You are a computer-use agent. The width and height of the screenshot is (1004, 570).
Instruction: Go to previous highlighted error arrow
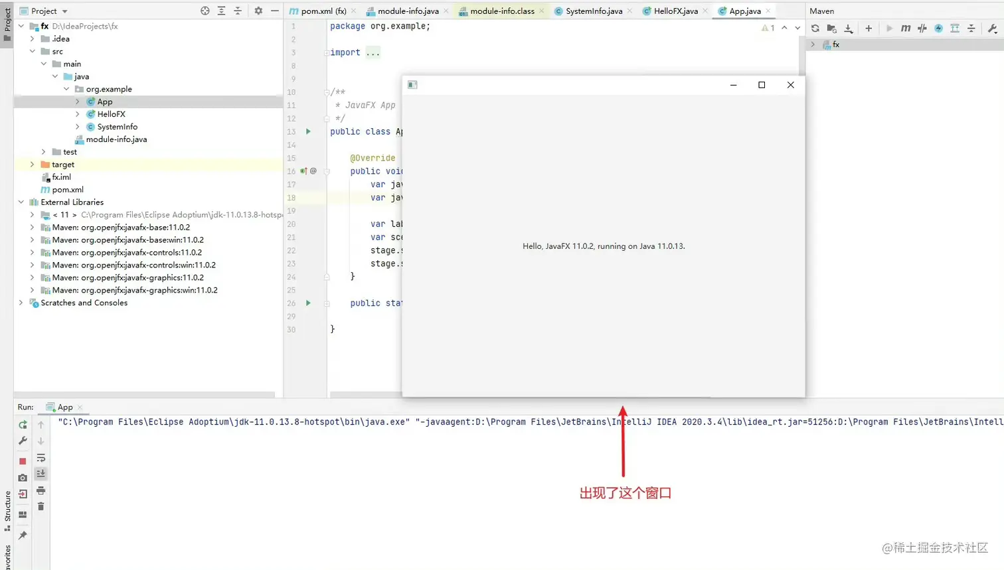784,28
